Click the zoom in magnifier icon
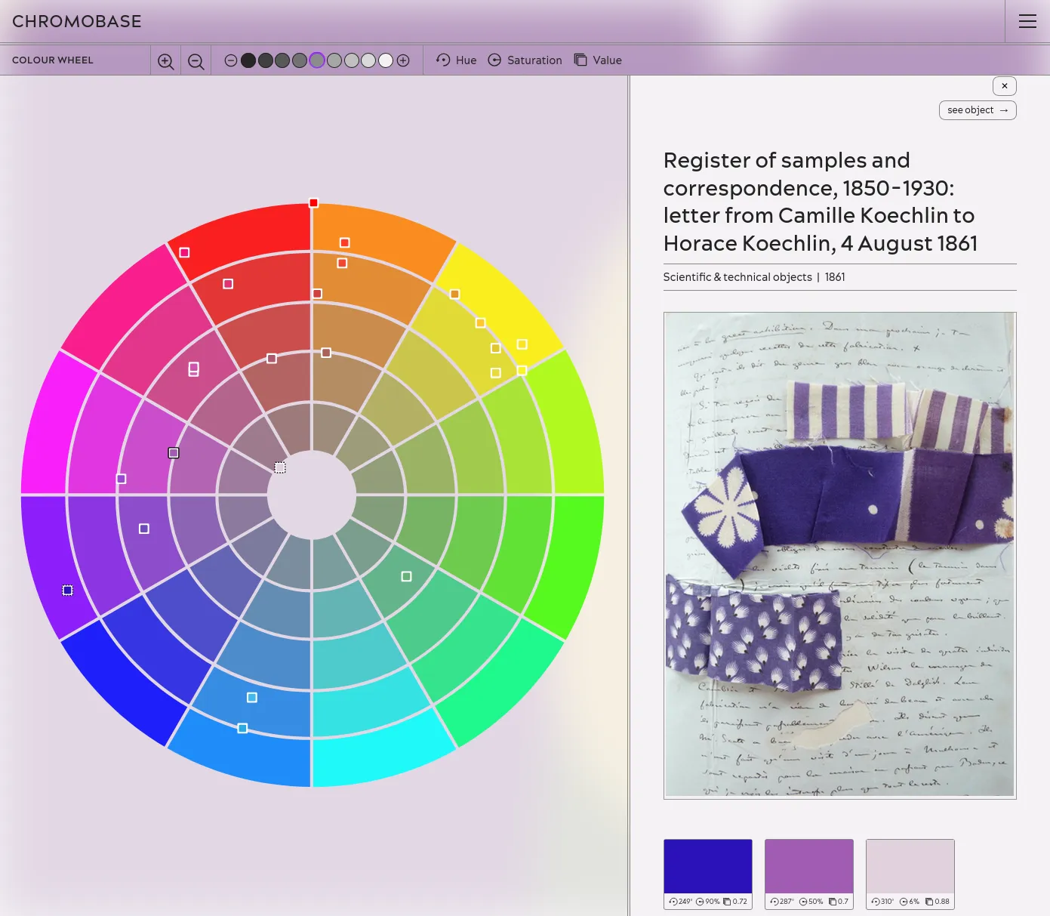1050x916 pixels. click(x=166, y=61)
